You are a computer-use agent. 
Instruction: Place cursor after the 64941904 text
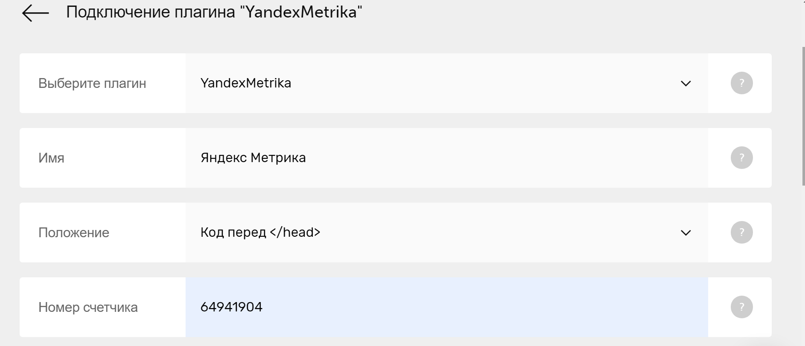pos(264,307)
